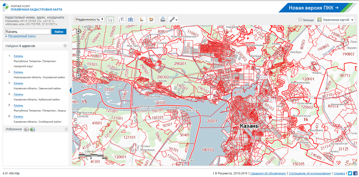The height and width of the screenshot is (177, 359).
Task: Click the printer icon to print map
Action: pos(162,19)
